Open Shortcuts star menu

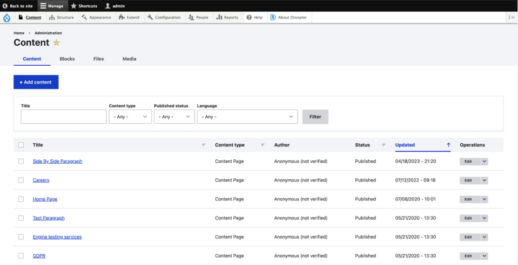pos(84,6)
